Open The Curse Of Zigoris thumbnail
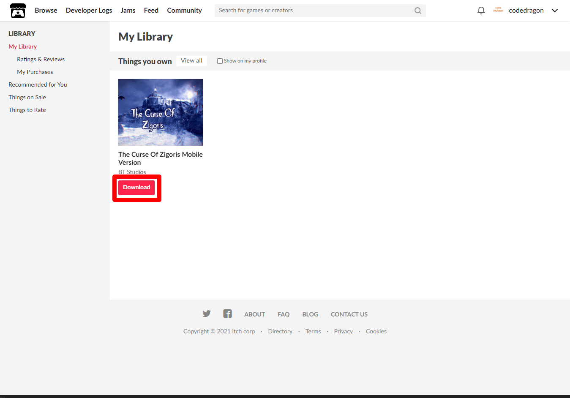 tap(161, 112)
